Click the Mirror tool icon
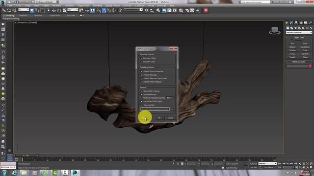The image size is (314, 176). pos(146,10)
